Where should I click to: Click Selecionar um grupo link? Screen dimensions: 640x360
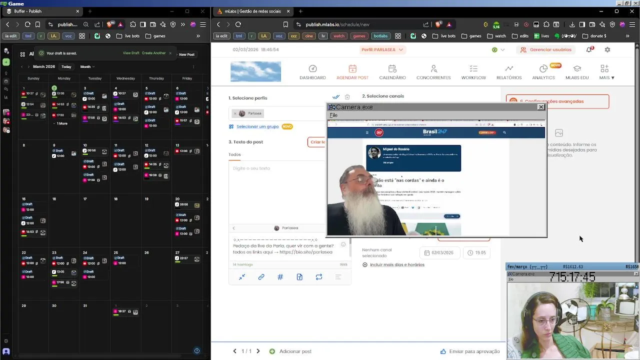257,126
